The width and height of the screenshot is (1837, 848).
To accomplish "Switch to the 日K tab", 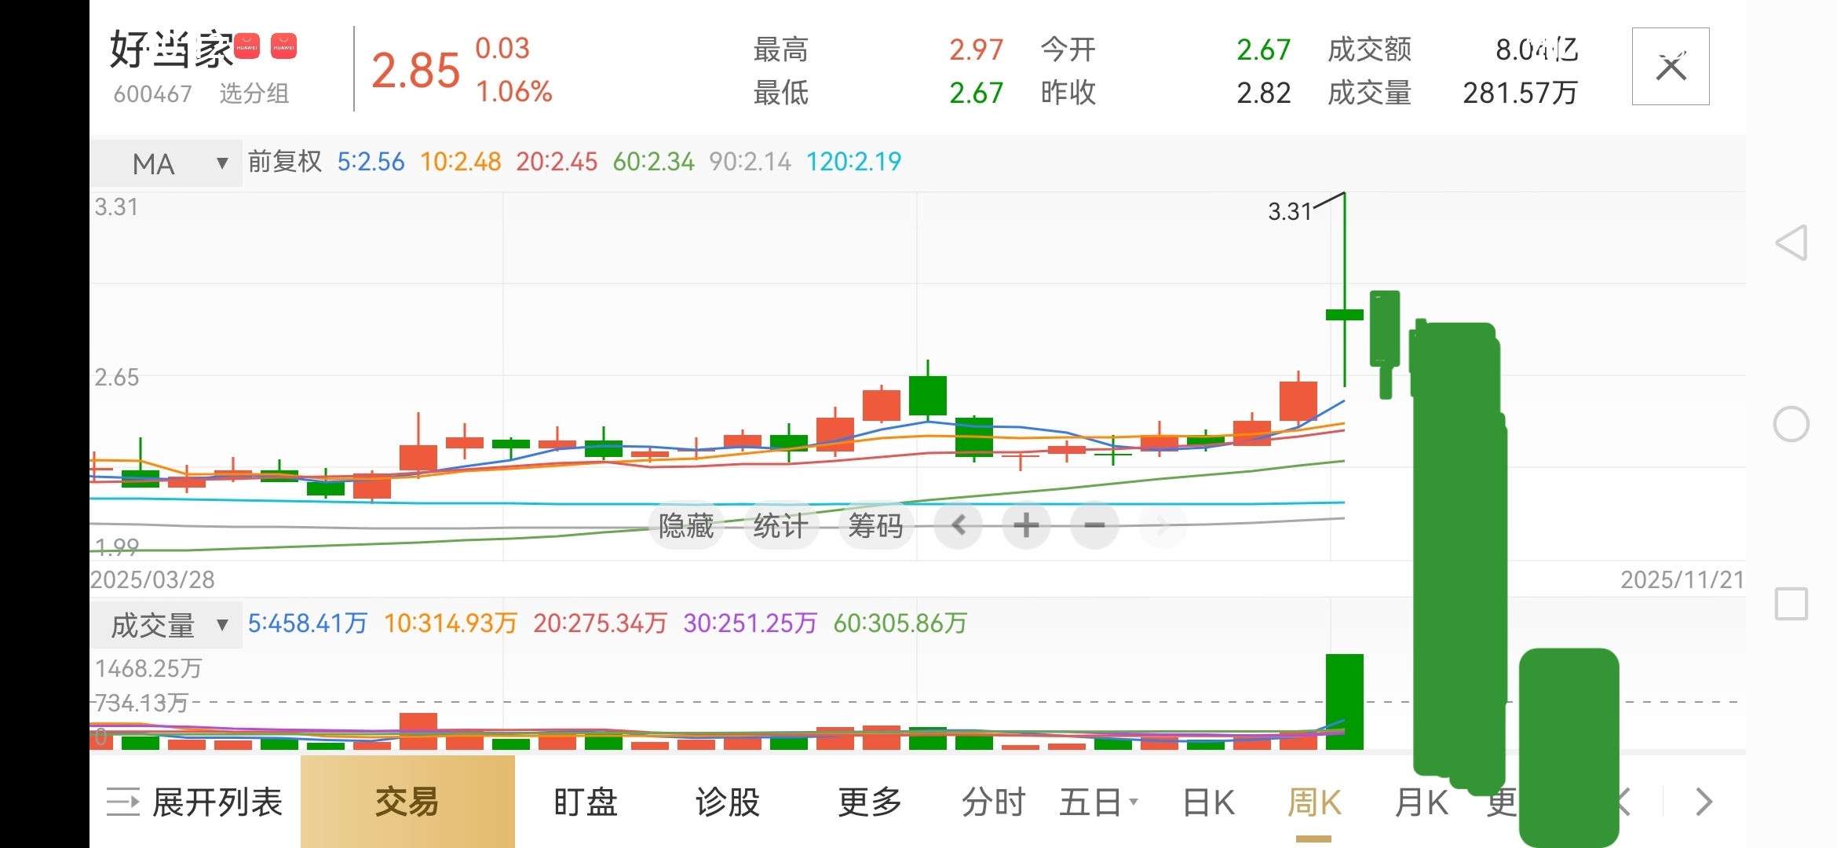I will [1208, 802].
